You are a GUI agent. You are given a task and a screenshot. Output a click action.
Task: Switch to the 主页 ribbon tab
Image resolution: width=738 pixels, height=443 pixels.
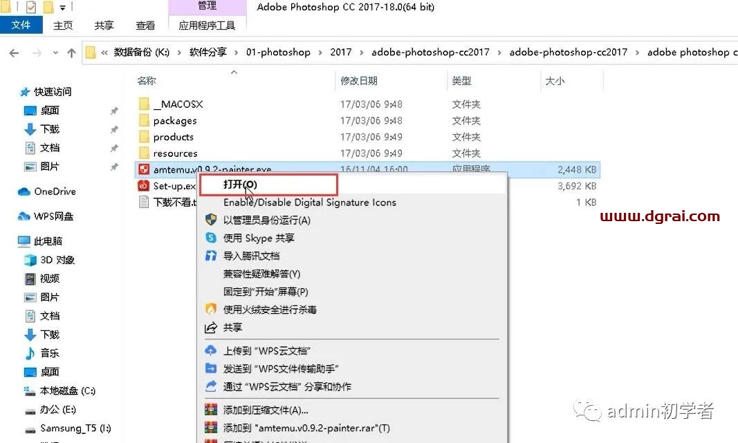click(x=63, y=26)
